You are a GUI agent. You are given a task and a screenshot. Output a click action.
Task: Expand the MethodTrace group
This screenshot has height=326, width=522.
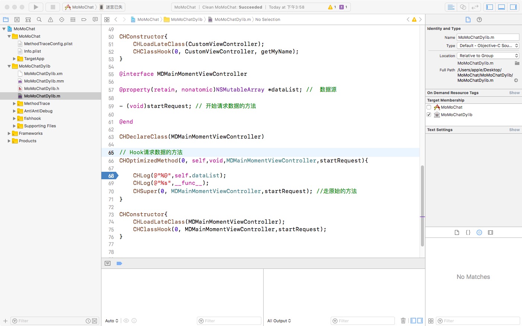pyautogui.click(x=15, y=103)
